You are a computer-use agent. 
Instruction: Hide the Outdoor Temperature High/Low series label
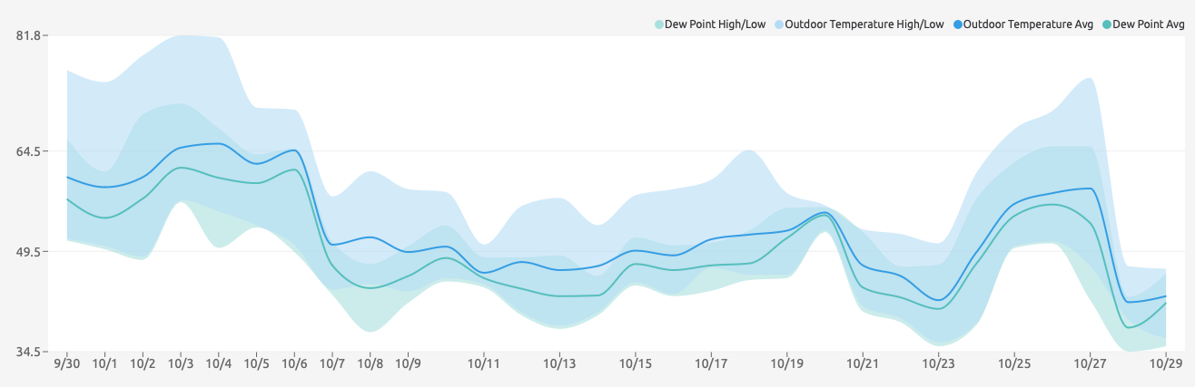tap(864, 24)
